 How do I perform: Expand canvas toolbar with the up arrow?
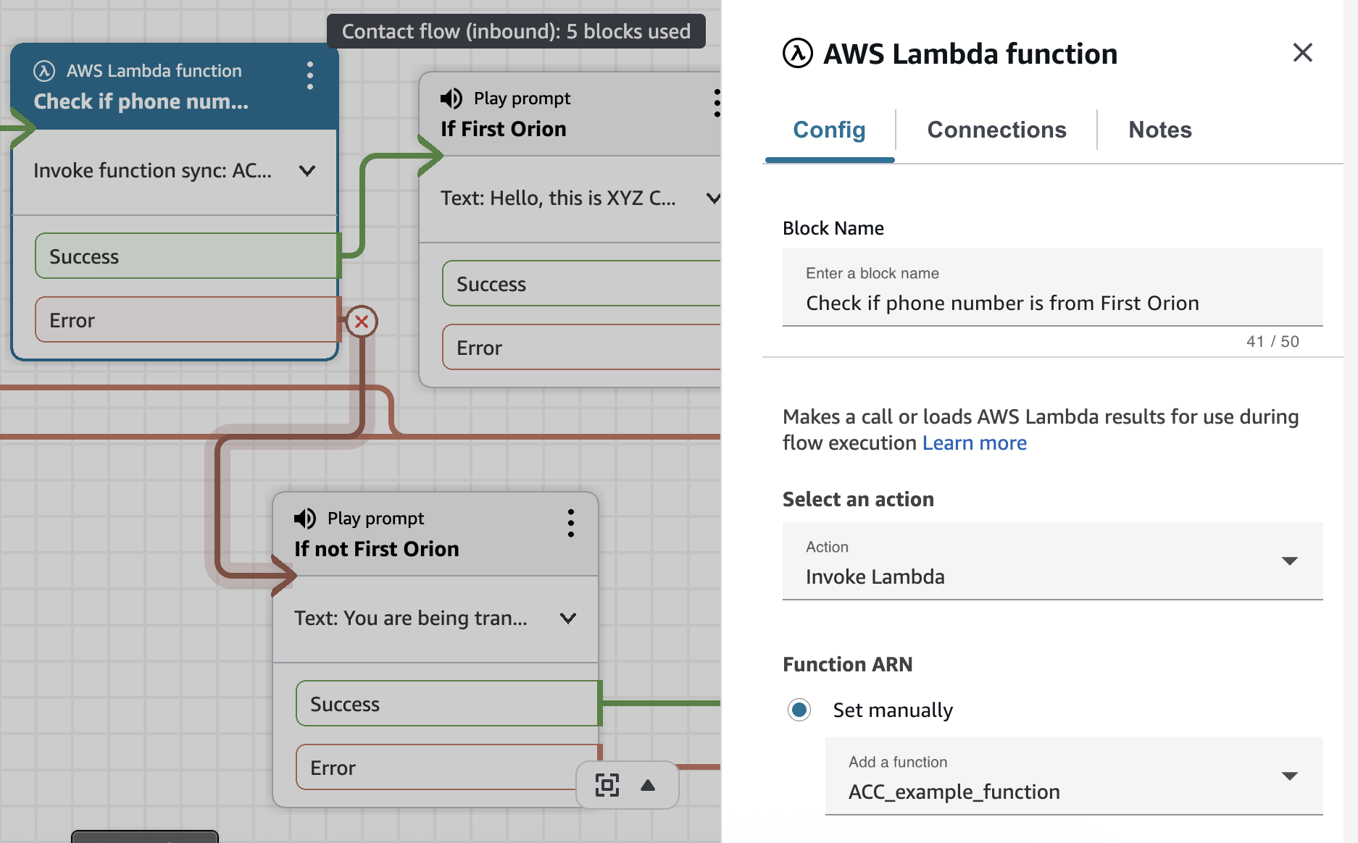(x=648, y=785)
